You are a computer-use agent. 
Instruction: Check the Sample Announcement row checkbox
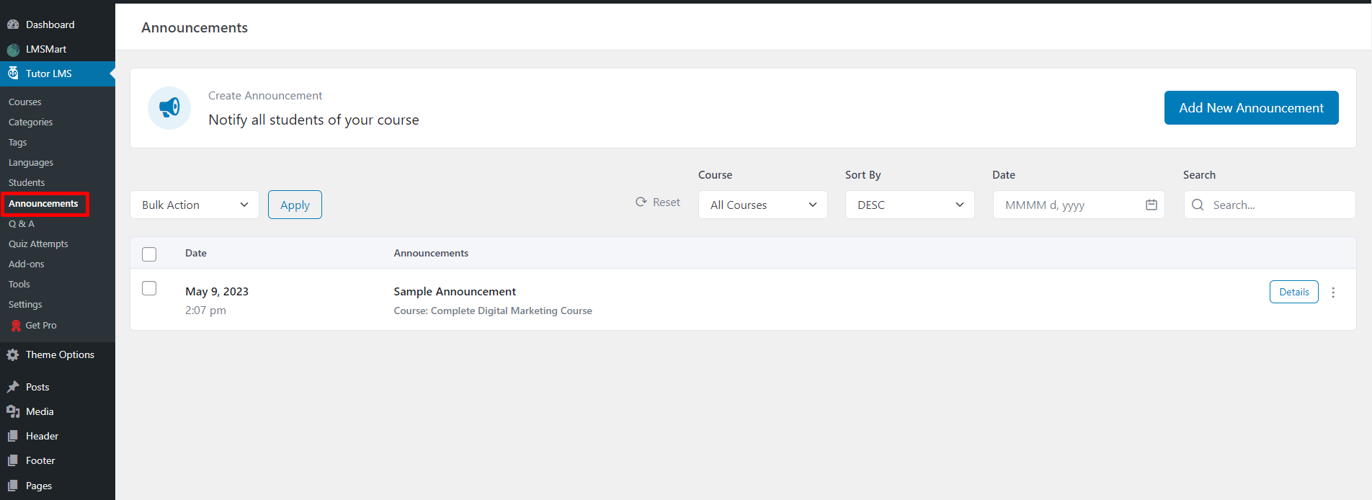pos(149,288)
